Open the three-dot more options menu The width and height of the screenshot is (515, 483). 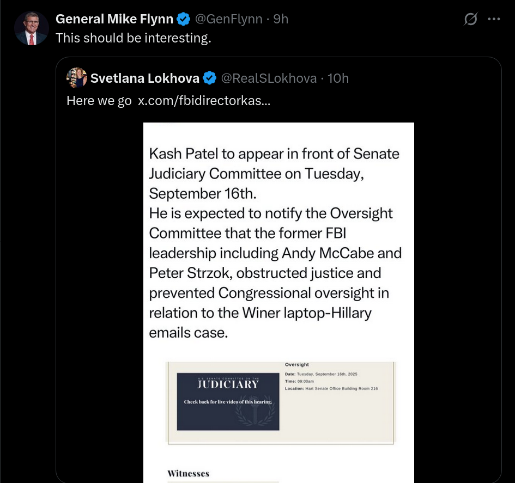coord(494,19)
